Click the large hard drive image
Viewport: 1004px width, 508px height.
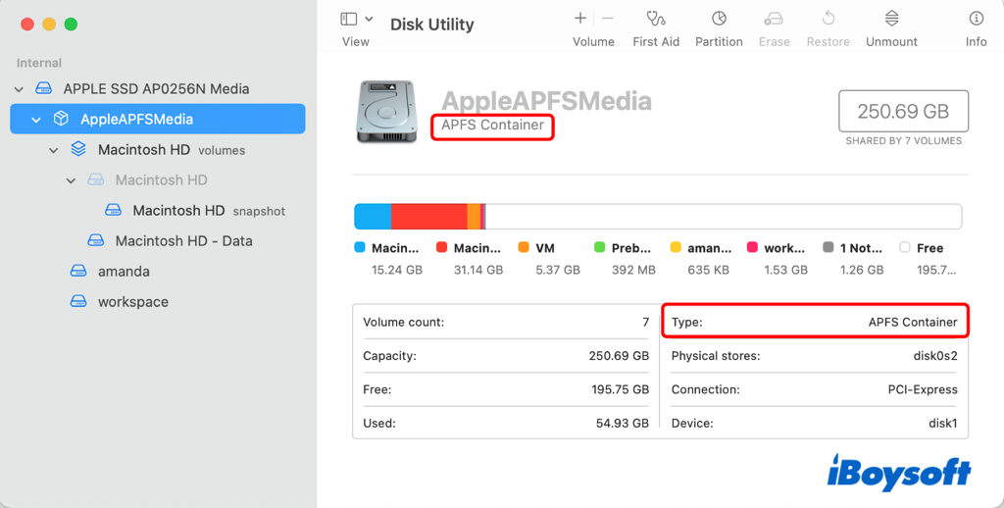(386, 111)
